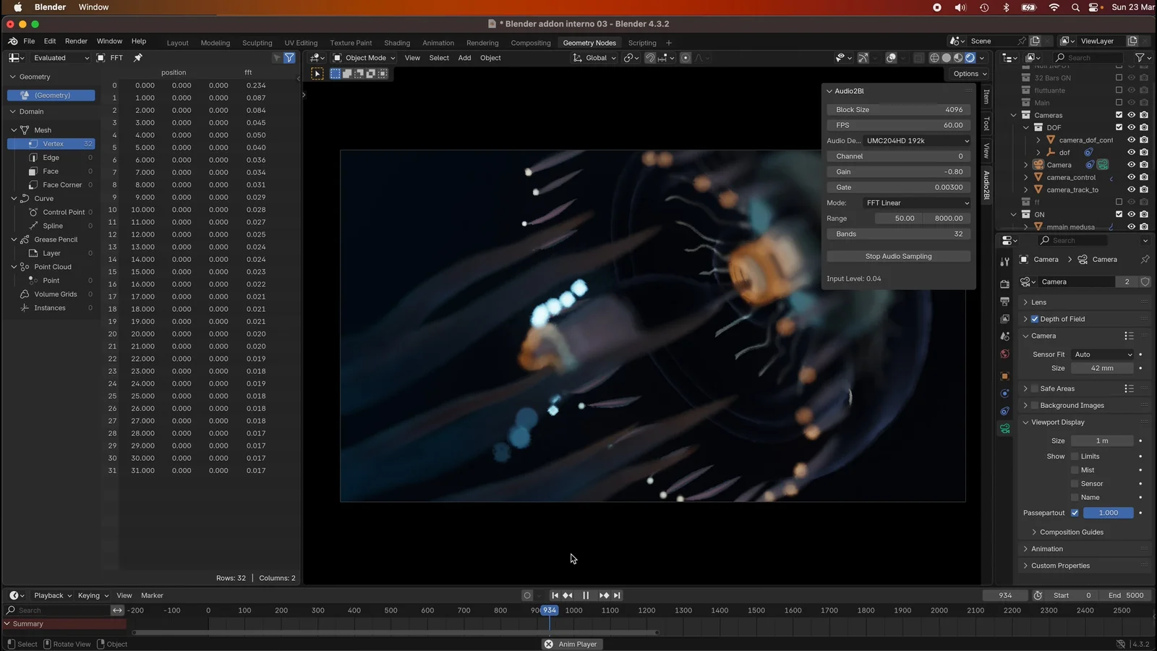This screenshot has width=1157, height=651.
Task: Select the World properties globe icon
Action: tap(1004, 354)
